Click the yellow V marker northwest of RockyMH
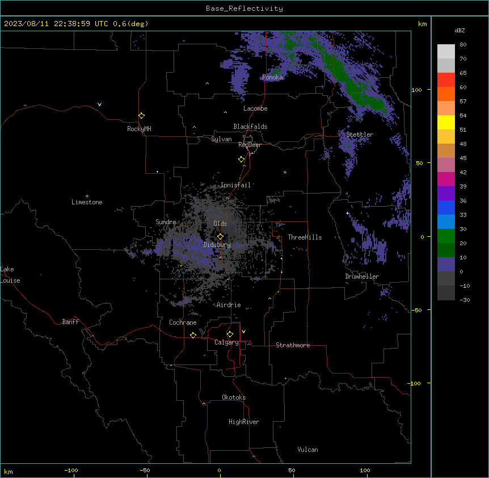489x478 pixels. point(99,104)
